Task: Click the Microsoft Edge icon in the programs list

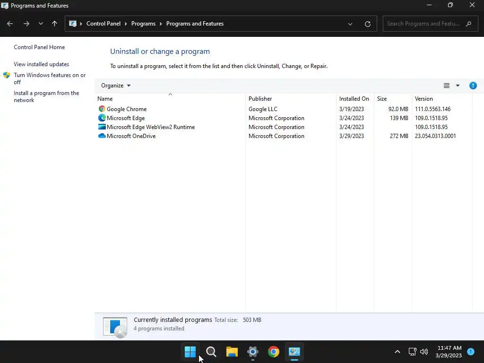Action: point(102,118)
